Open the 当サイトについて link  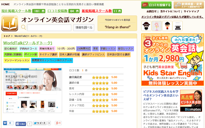tap(170, 11)
